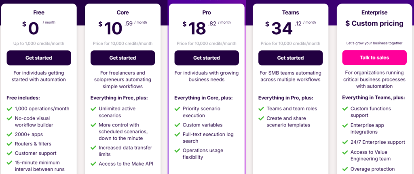
Task: Click the checkmark for 24/7 Enterprise support
Action: [345, 142]
